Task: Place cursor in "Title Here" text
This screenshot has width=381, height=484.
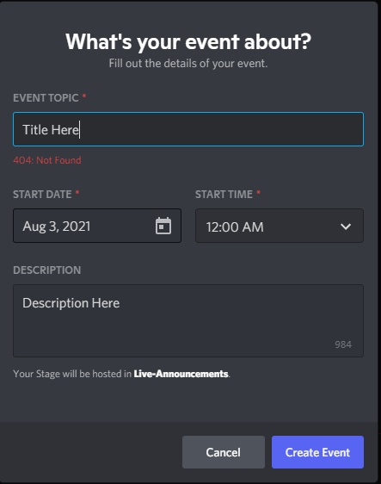Action: 51,130
